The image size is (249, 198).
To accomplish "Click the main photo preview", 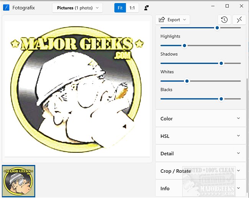I will coord(77,89).
